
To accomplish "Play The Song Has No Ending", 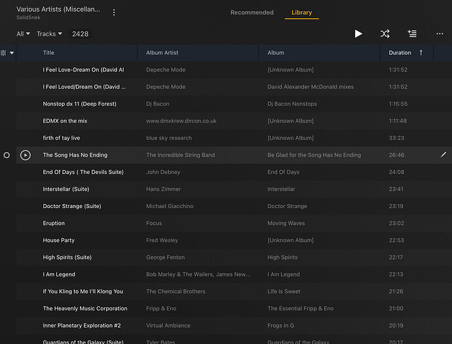I will (26, 155).
